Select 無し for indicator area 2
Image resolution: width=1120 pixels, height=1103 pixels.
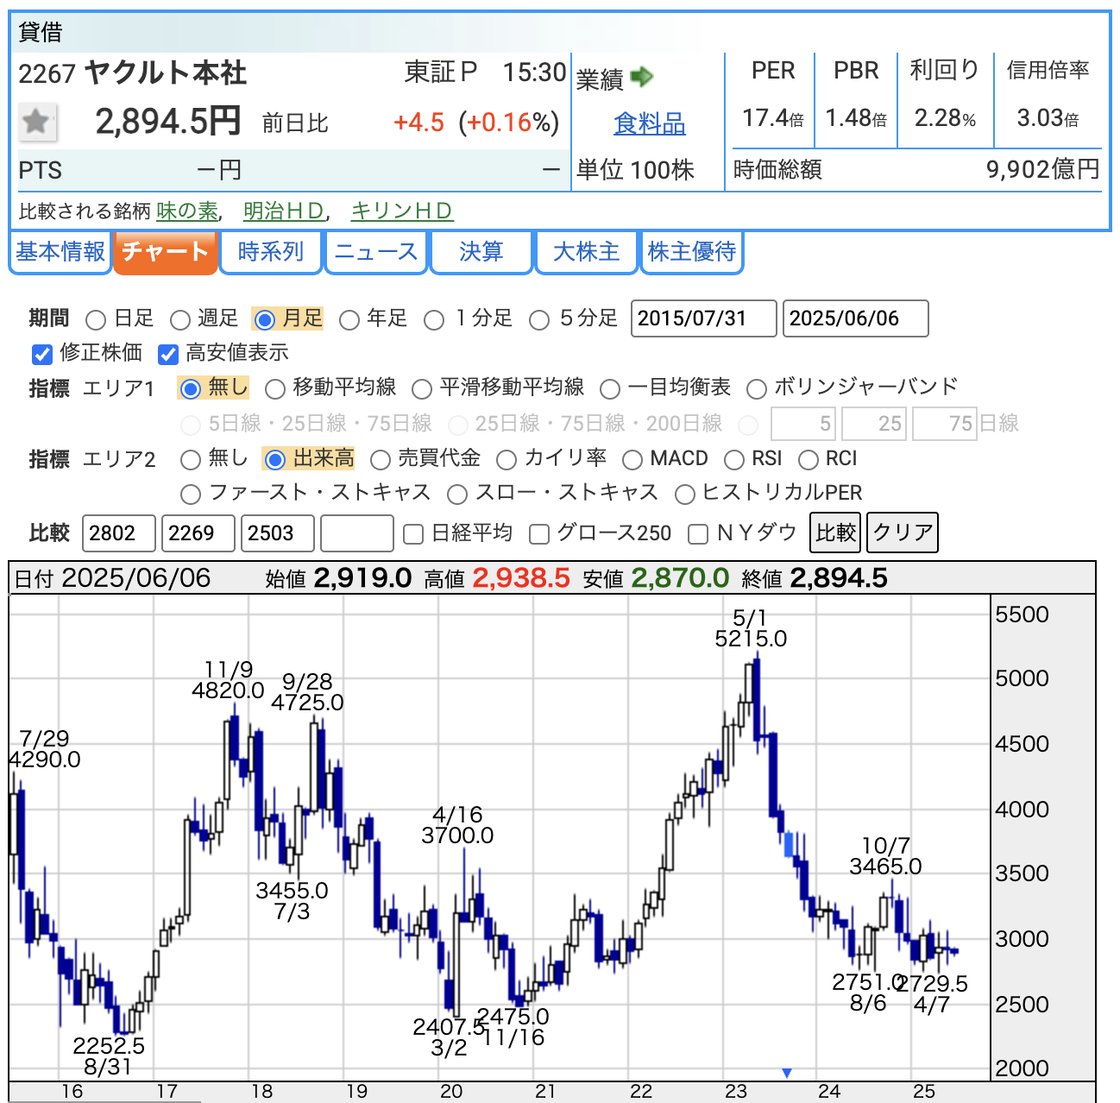(190, 460)
